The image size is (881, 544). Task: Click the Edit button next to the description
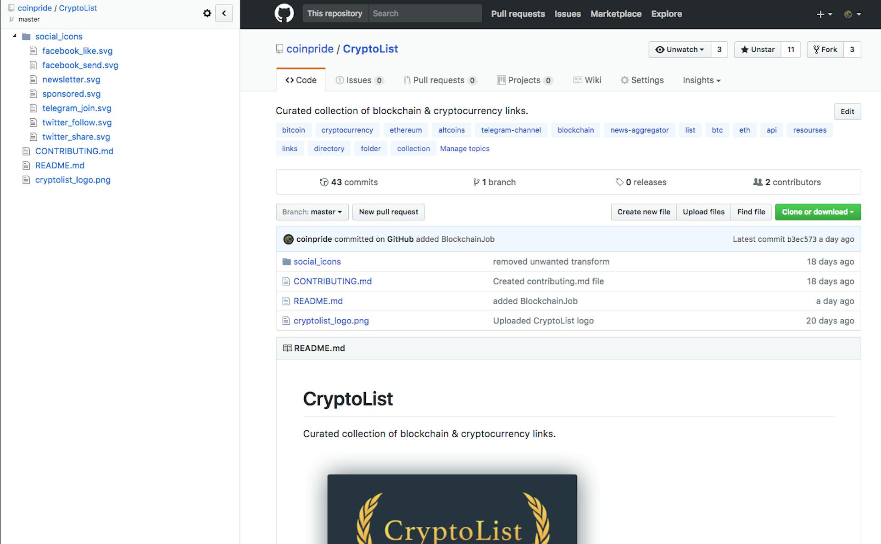(847, 111)
